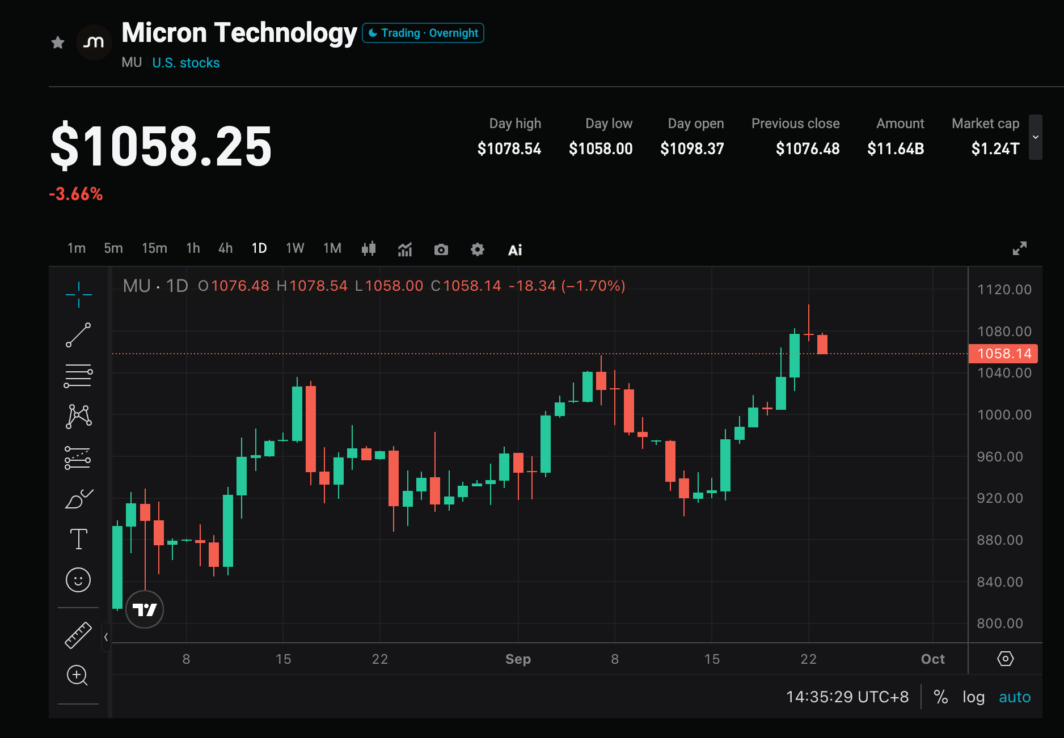Open the U.S. stocks category link

pos(186,63)
